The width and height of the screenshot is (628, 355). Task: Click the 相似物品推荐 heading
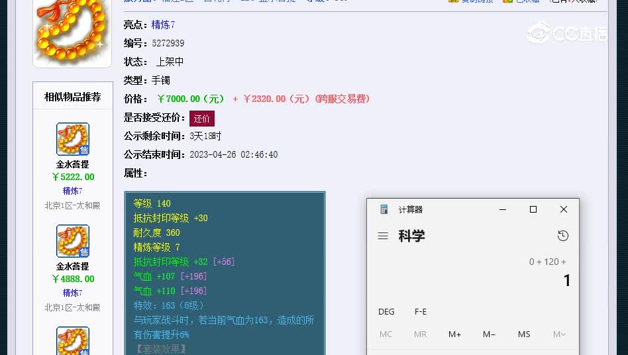[x=72, y=97]
